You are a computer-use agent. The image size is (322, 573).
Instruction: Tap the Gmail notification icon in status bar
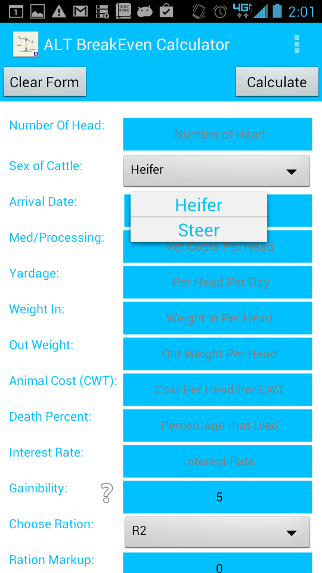click(80, 11)
